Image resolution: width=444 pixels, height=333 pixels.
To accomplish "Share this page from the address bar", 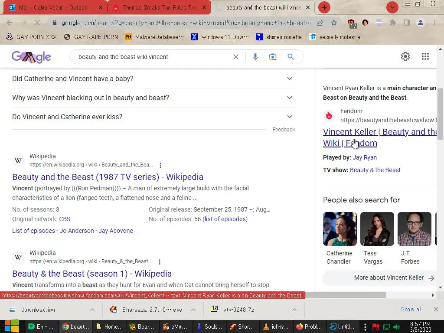I will pyautogui.click(x=320, y=23).
